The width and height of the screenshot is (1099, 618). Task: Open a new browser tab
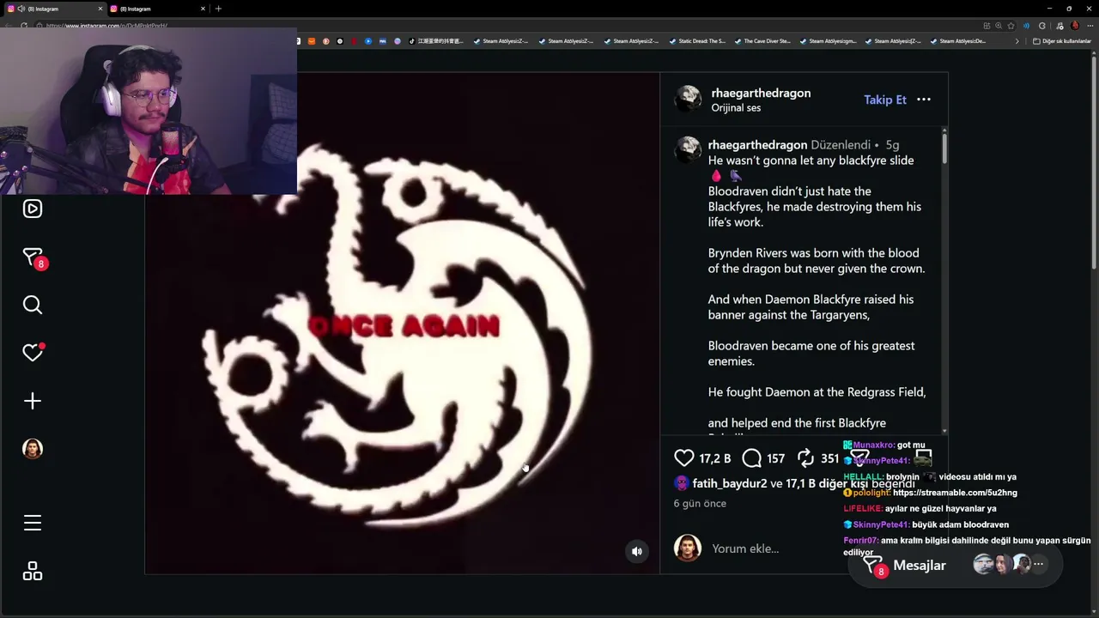[218, 9]
